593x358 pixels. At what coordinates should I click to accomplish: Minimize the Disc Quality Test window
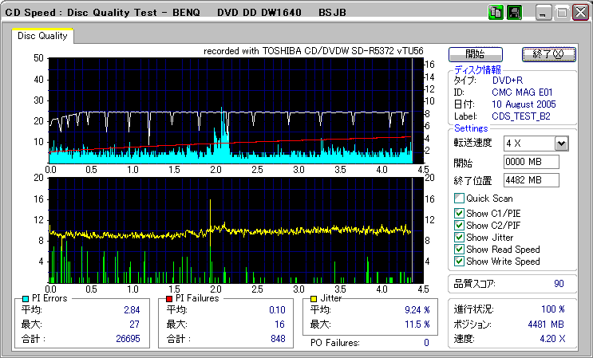pyautogui.click(x=545, y=13)
